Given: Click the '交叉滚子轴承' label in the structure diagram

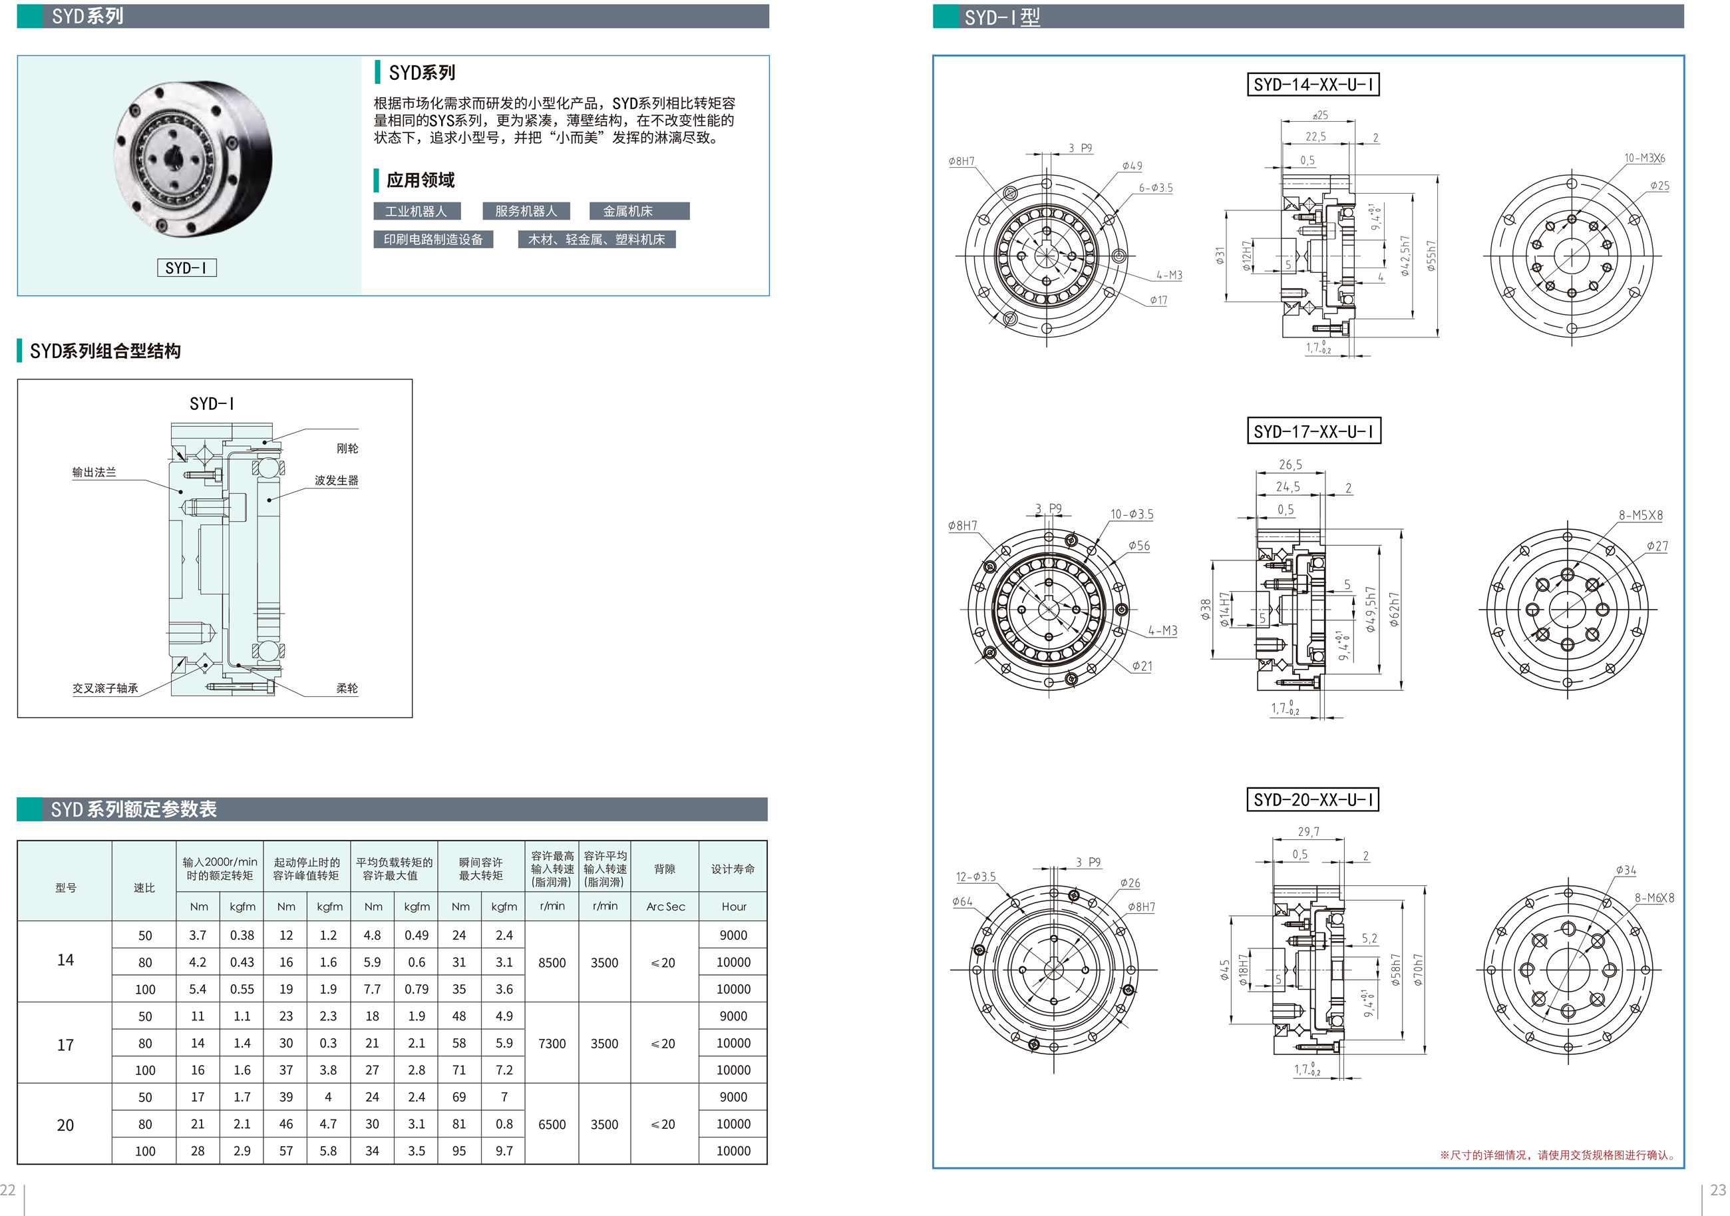Looking at the screenshot, I should [x=106, y=688].
